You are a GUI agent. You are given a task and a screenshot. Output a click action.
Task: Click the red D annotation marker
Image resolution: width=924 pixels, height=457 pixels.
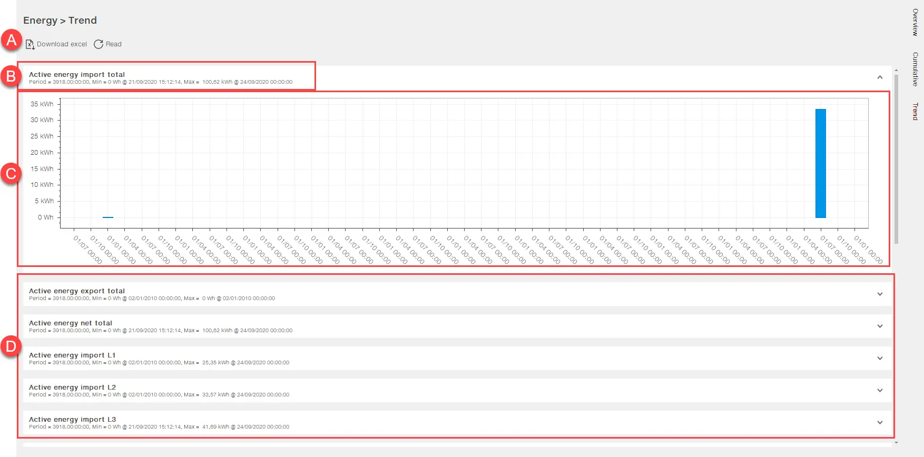(x=11, y=346)
